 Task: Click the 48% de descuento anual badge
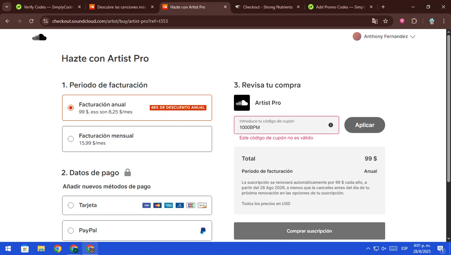(x=178, y=107)
